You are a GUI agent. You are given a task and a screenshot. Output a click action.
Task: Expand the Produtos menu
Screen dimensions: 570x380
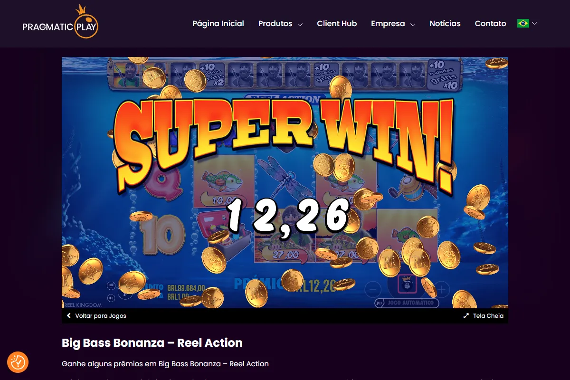click(280, 24)
